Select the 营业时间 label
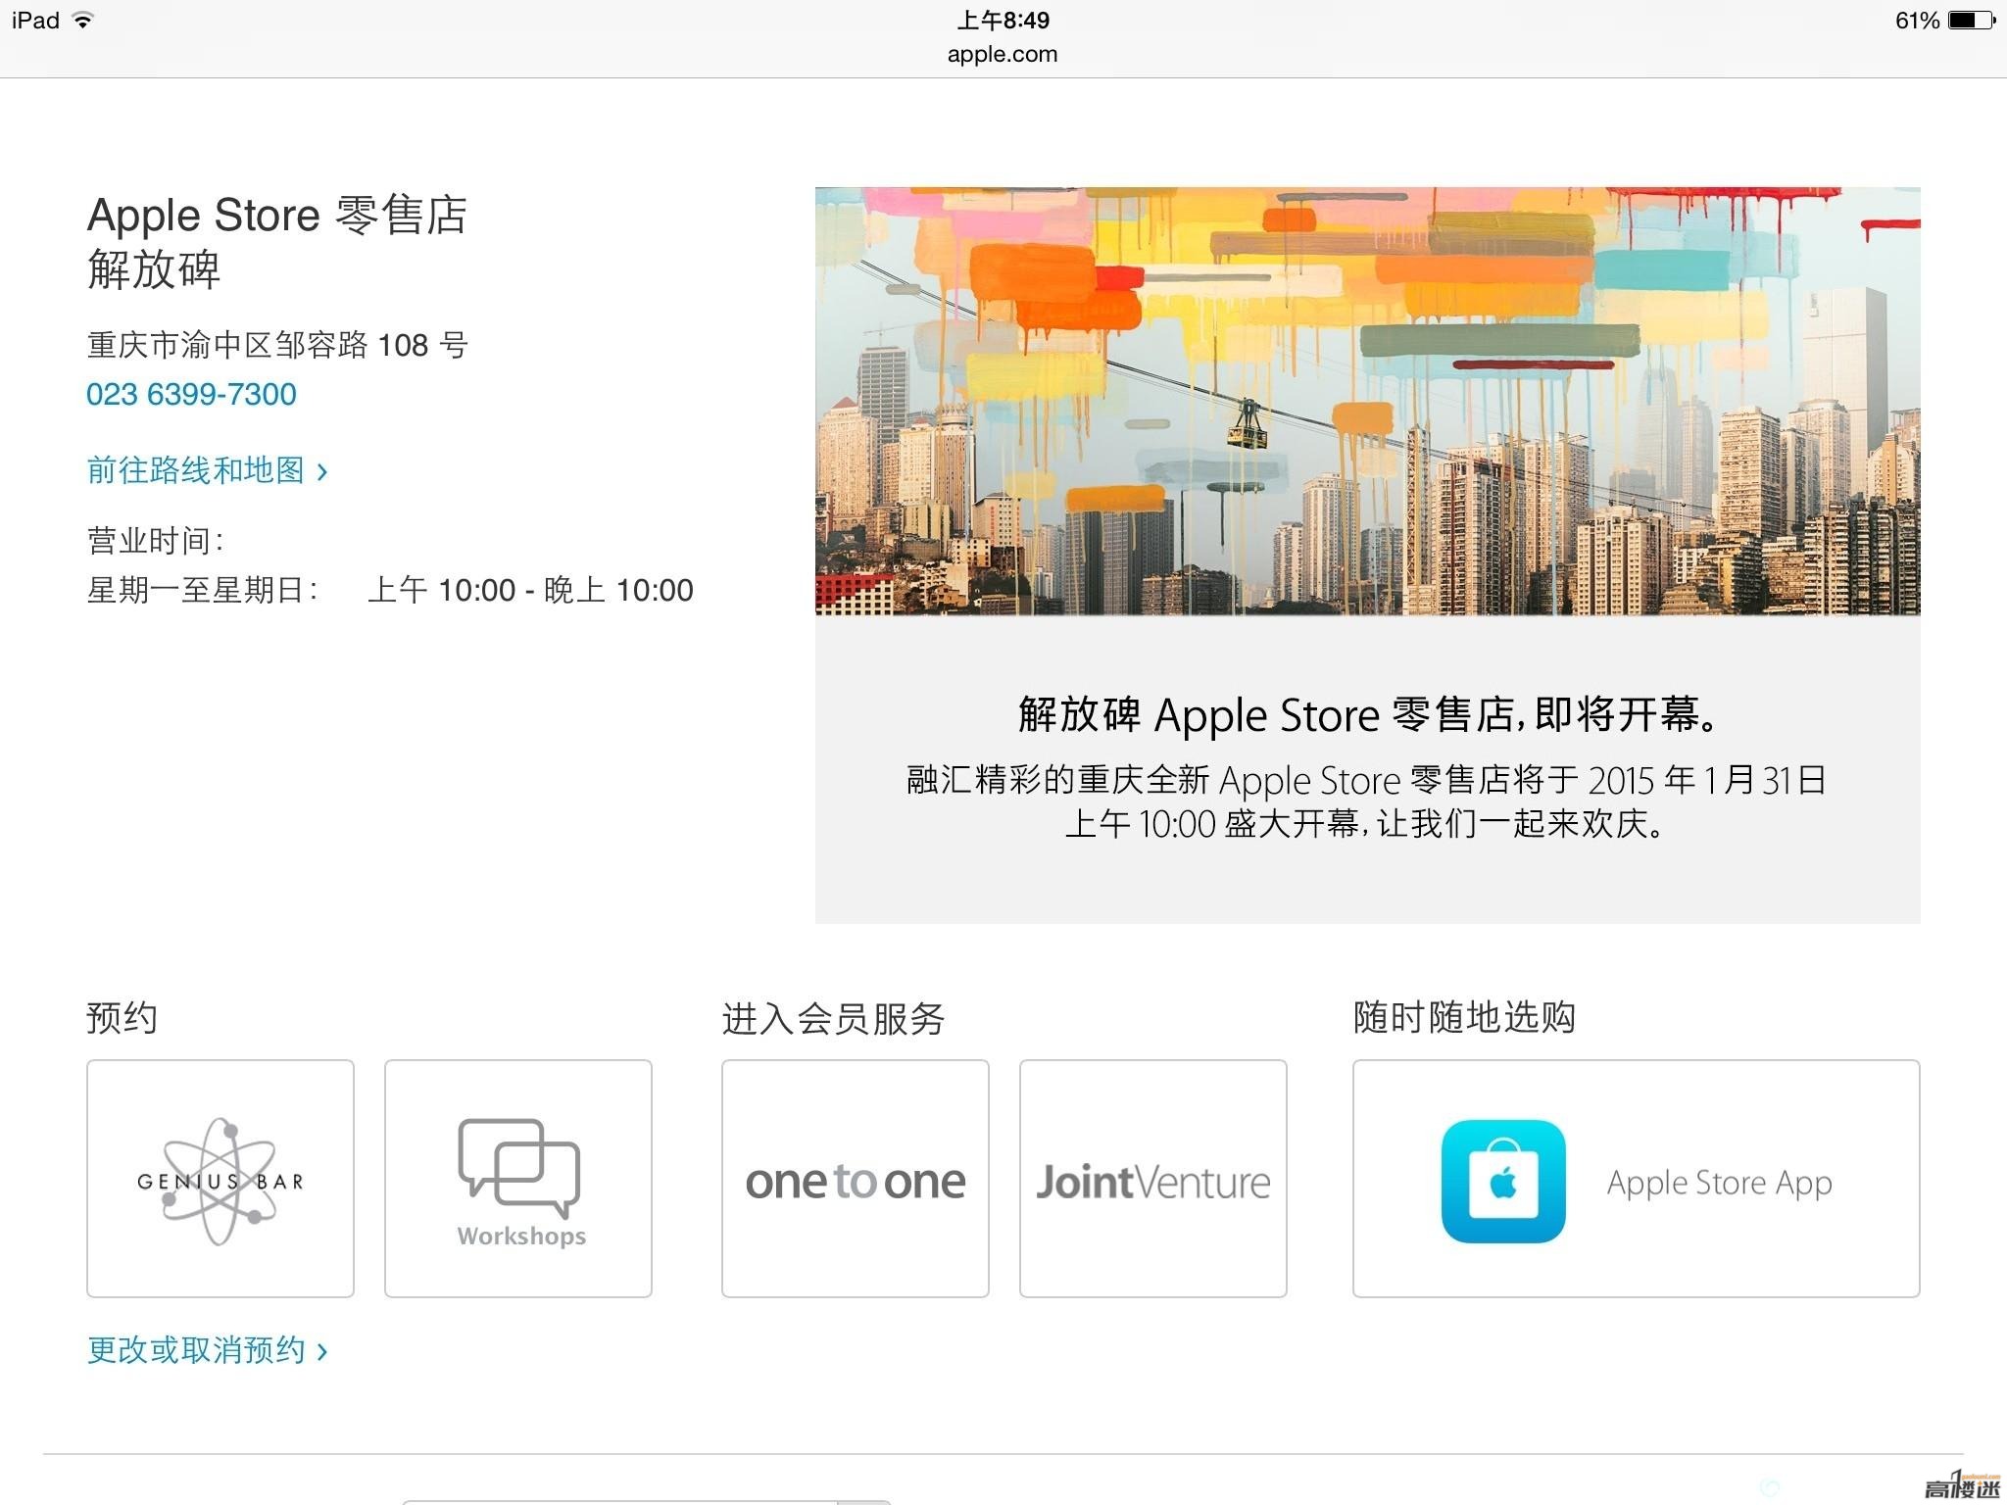 pos(155,540)
